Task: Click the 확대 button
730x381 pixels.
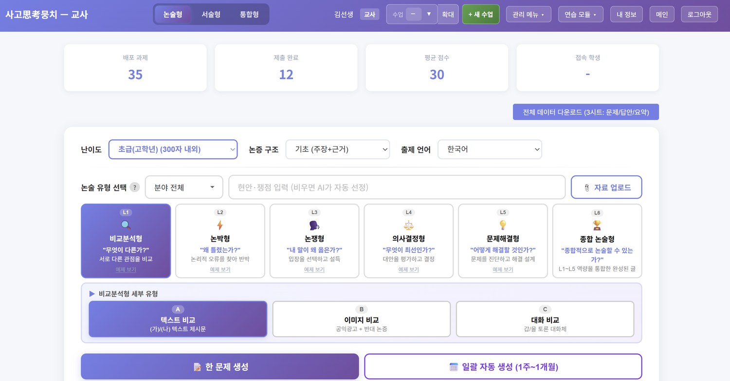Action: pos(448,14)
